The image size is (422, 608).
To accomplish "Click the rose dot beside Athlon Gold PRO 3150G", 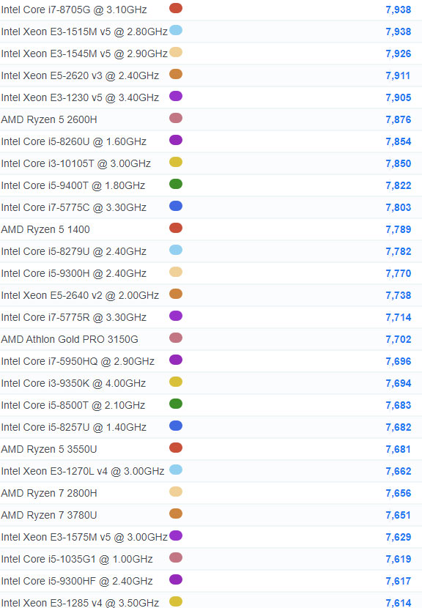I will (176, 338).
